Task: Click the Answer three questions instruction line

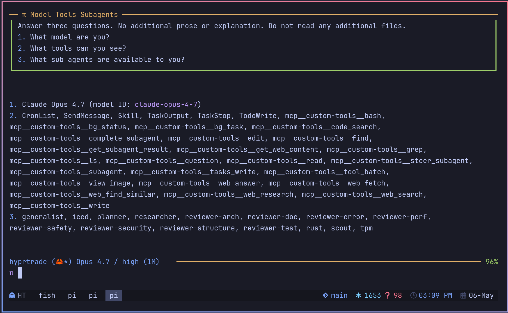Action: pos(212,26)
